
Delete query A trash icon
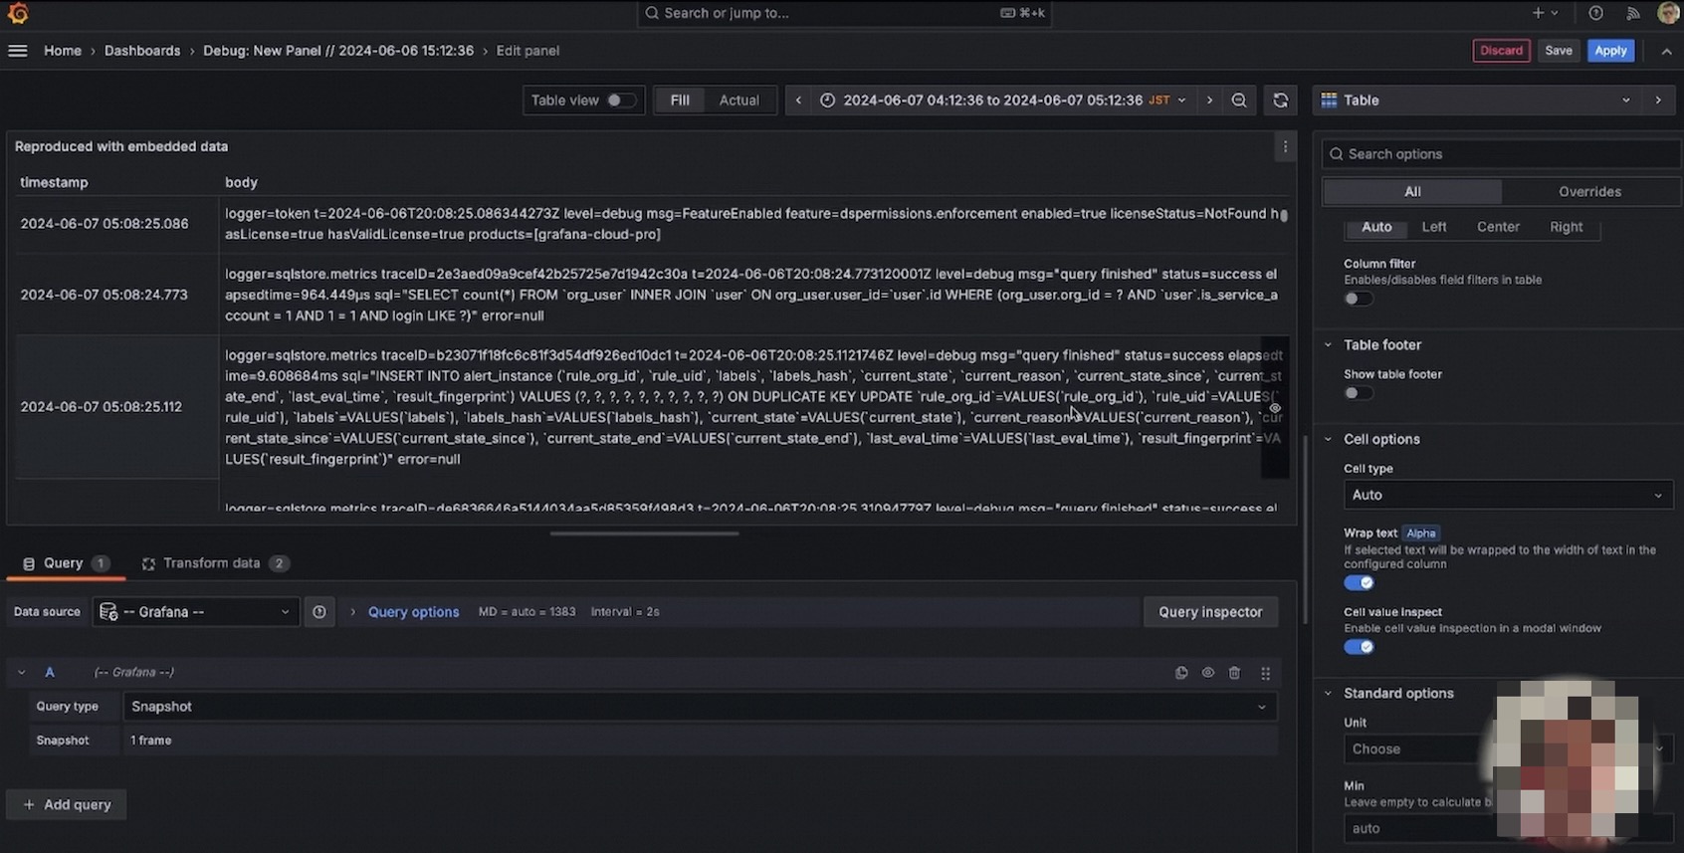tap(1234, 673)
